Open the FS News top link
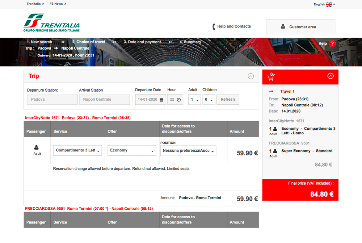 click(58, 4)
